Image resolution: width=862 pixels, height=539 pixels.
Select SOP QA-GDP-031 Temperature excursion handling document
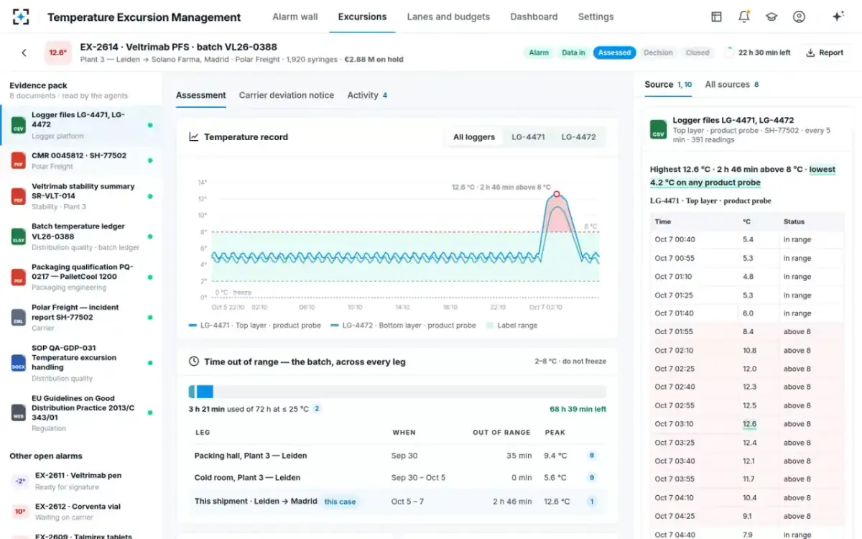[x=81, y=362]
